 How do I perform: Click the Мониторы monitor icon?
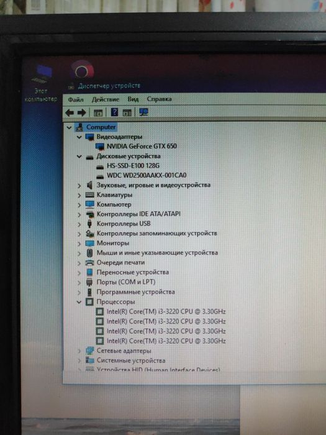pyautogui.click(x=90, y=244)
